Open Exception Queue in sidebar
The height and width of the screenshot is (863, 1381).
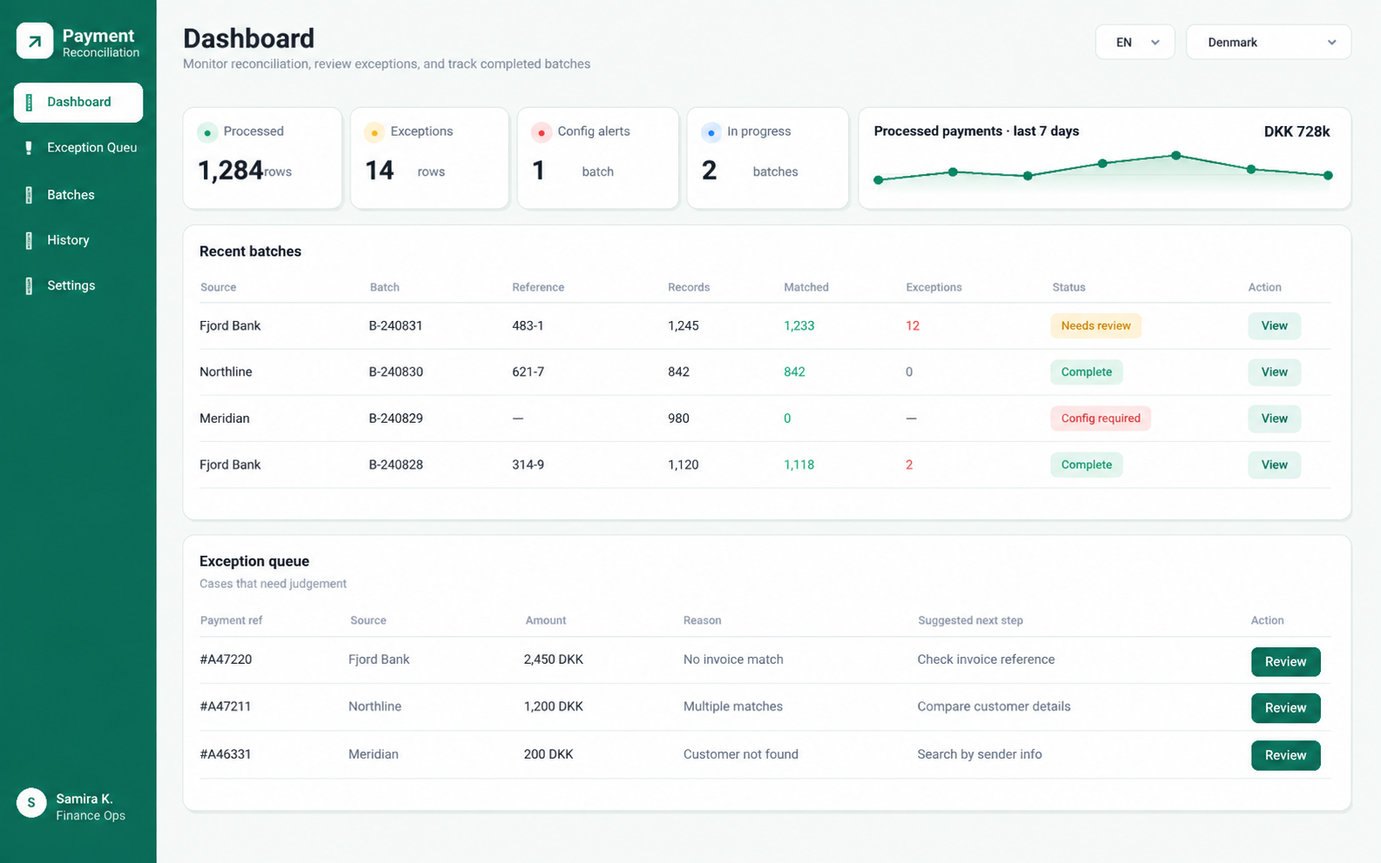click(x=78, y=148)
